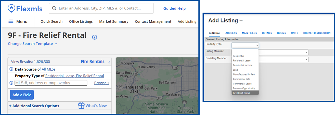This screenshot has height=115, width=335.
Task: Click in MLS #, address or map overlay field
Action: [x=51, y=83]
